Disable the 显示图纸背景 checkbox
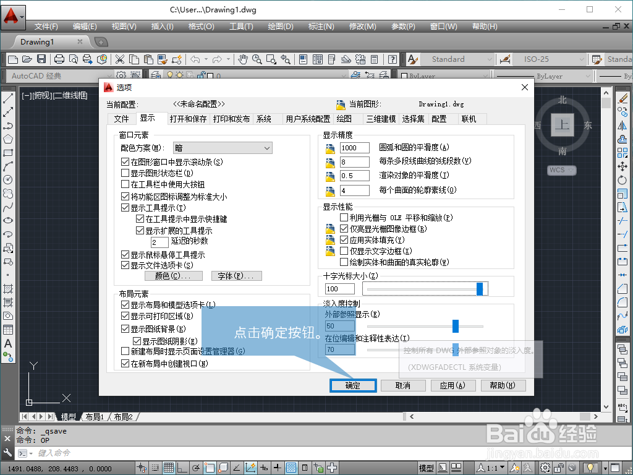633x475 pixels. [x=125, y=328]
